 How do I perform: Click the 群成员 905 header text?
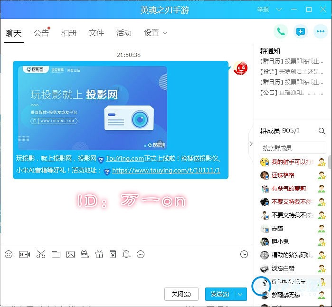click(x=280, y=131)
